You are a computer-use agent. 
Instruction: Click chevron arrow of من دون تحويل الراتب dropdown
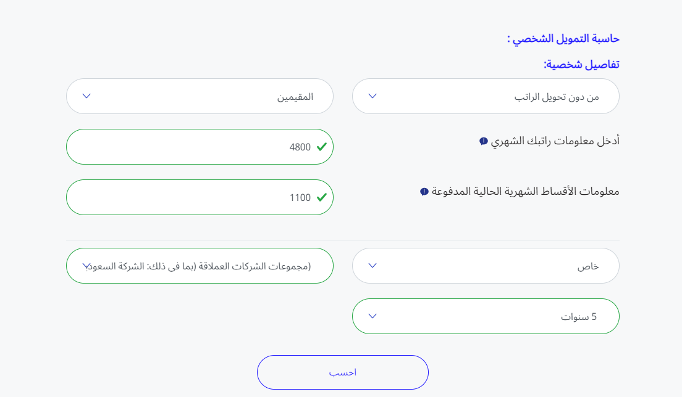click(373, 96)
